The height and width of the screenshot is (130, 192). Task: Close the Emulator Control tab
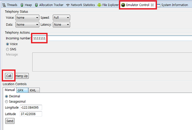point(152,5)
